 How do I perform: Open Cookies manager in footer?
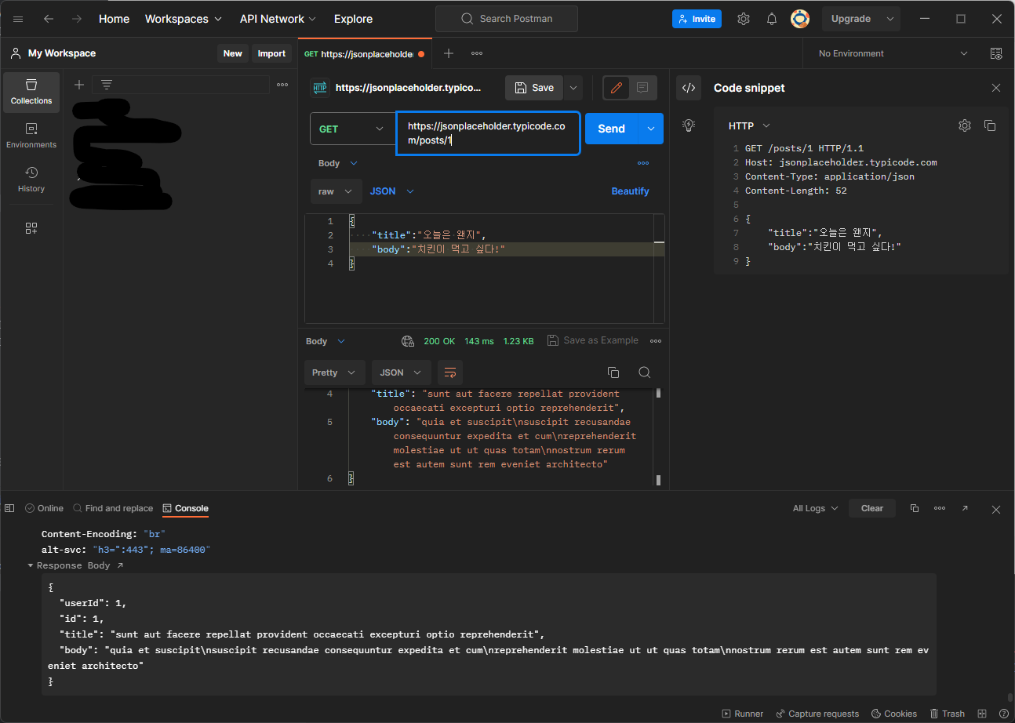(893, 714)
